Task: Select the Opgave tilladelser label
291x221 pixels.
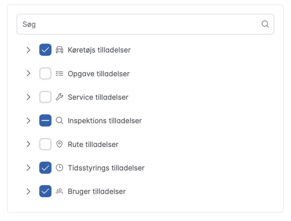Action: tap(99, 74)
